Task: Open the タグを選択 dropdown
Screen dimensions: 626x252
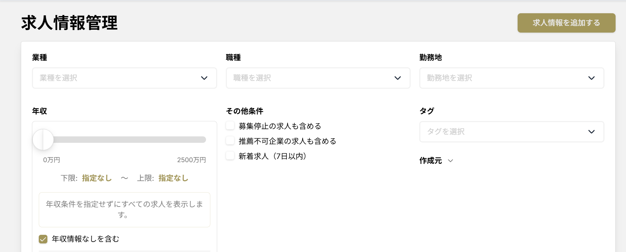Action: 512,131
